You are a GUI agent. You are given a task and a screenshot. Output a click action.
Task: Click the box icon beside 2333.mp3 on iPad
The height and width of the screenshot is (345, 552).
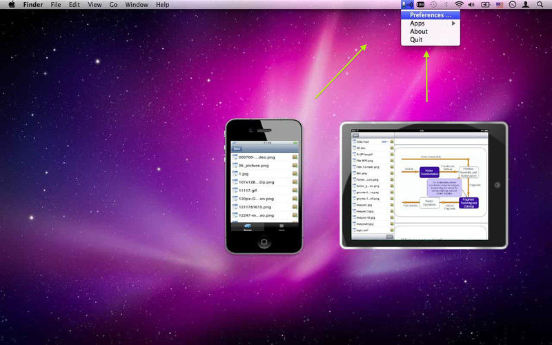pyautogui.click(x=392, y=141)
